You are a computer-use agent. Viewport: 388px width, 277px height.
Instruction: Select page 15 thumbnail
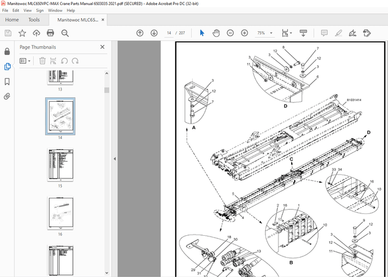pyautogui.click(x=60, y=165)
